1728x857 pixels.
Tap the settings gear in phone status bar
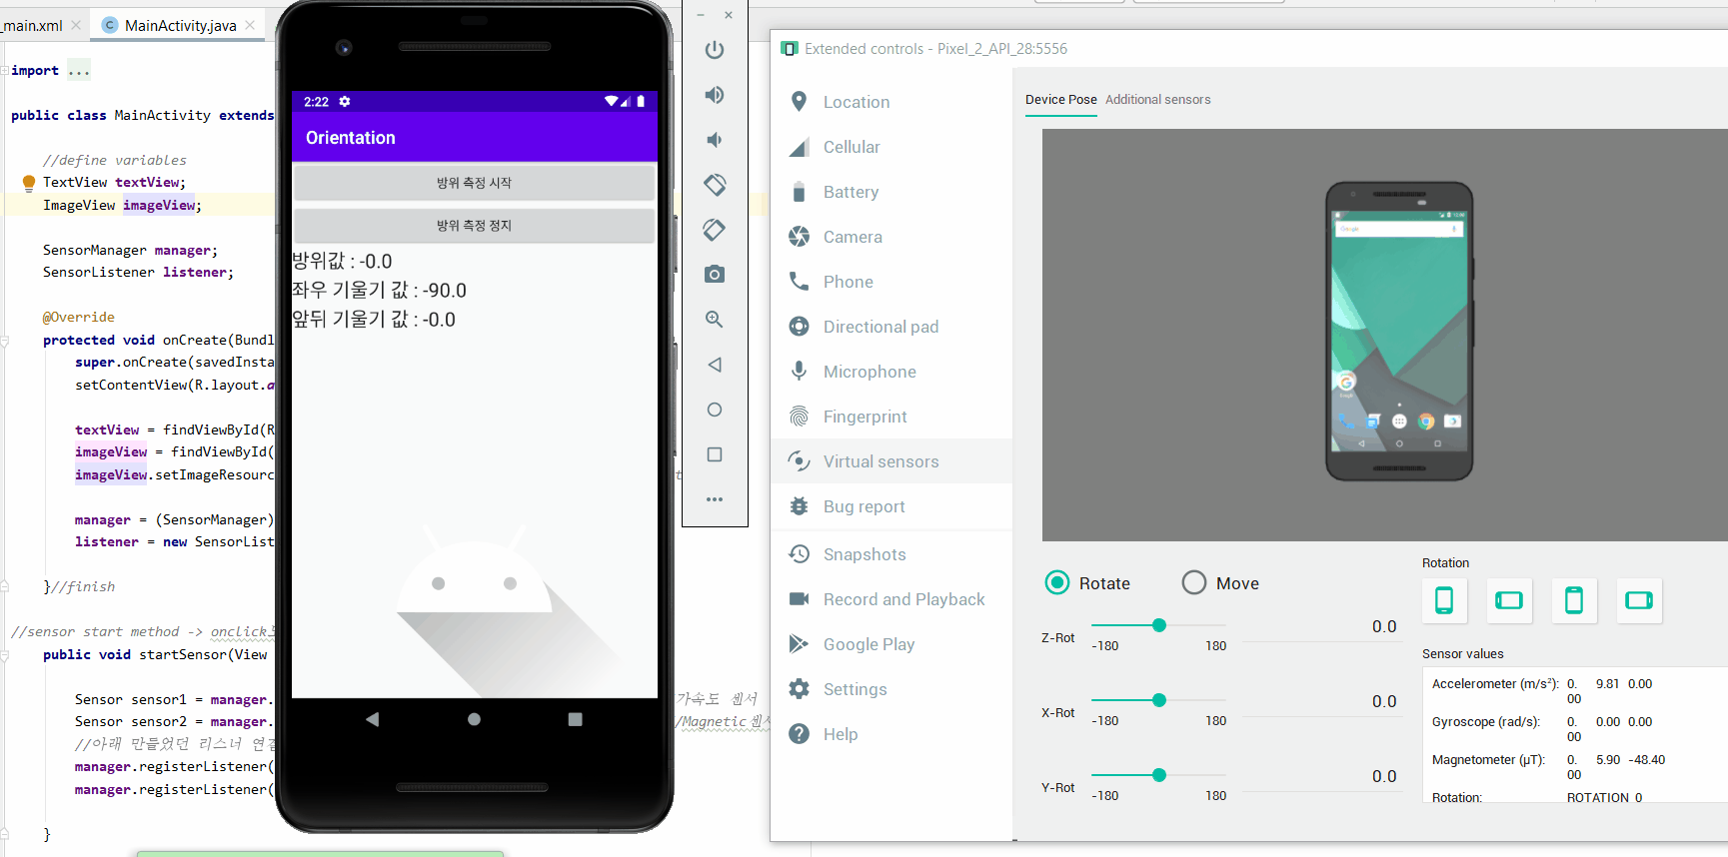pos(345,102)
